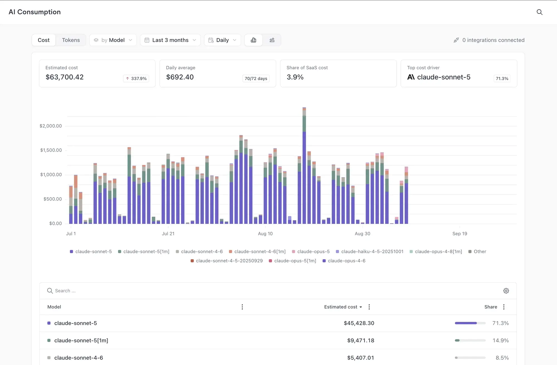Open Estimated cost column options menu
This screenshot has width=557, height=365.
coord(369,307)
